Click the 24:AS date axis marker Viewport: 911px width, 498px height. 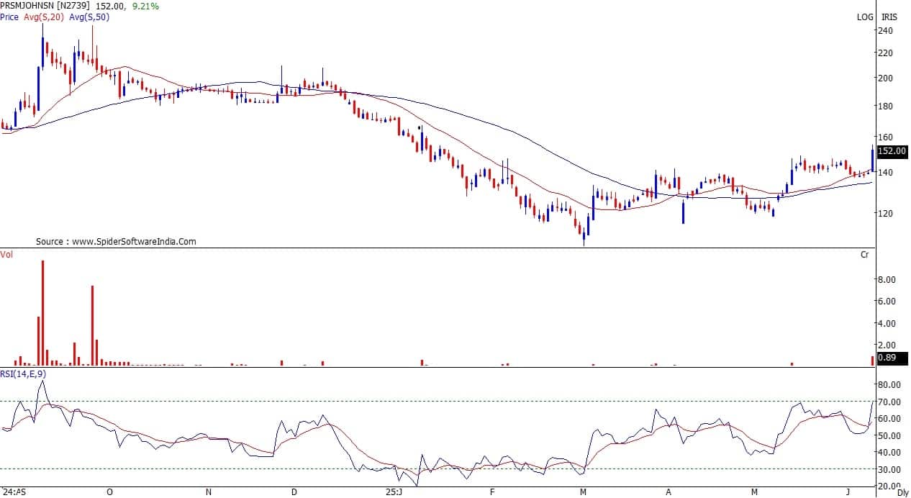(13, 493)
